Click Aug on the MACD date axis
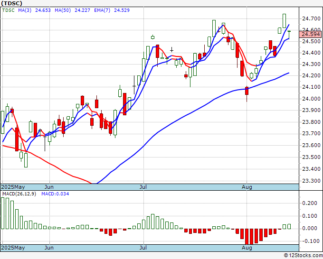The image size is (323, 259). click(x=247, y=248)
